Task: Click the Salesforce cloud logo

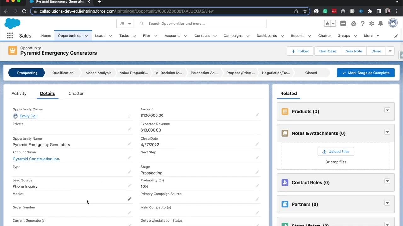Action: pyautogui.click(x=13, y=24)
